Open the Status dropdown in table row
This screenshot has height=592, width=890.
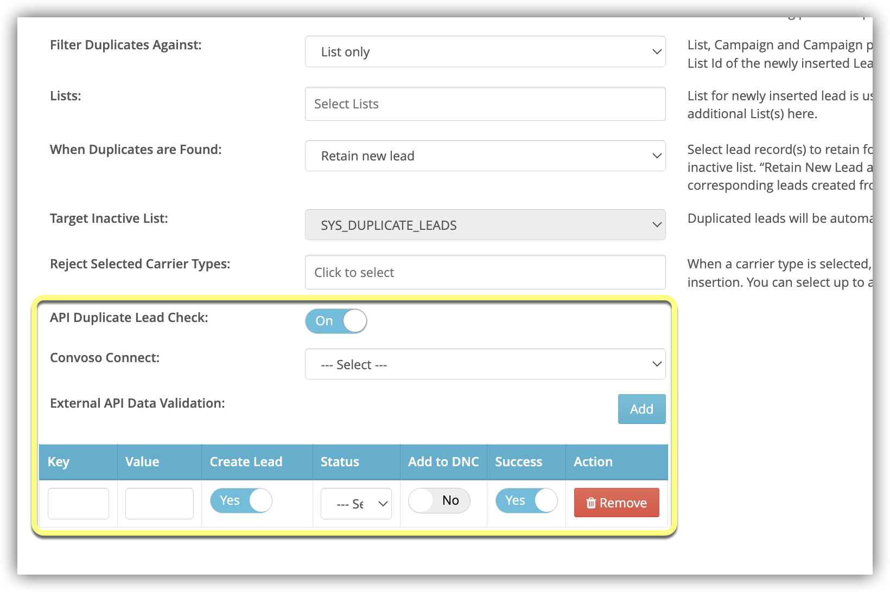[x=356, y=504]
